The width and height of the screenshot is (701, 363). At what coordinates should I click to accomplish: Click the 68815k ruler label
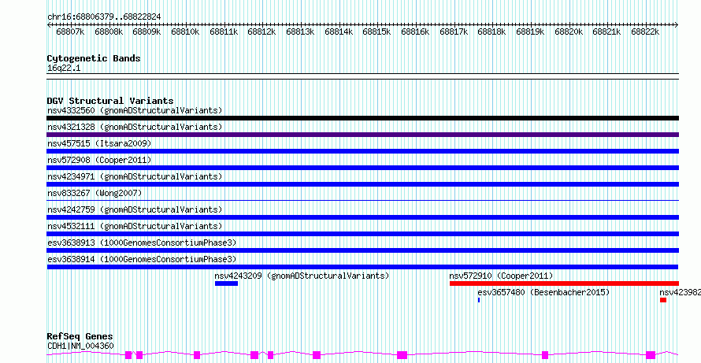tap(376, 31)
